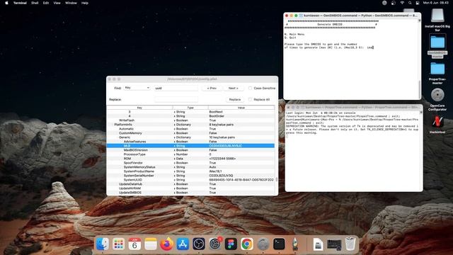The height and width of the screenshot is (255, 453).
Task: Select the SystemSerialNumber row
Action: (190, 176)
